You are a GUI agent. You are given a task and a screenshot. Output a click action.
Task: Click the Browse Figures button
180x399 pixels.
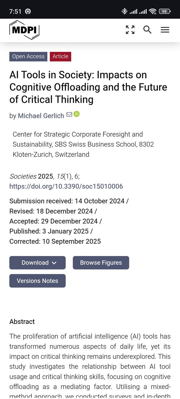tap(101, 263)
